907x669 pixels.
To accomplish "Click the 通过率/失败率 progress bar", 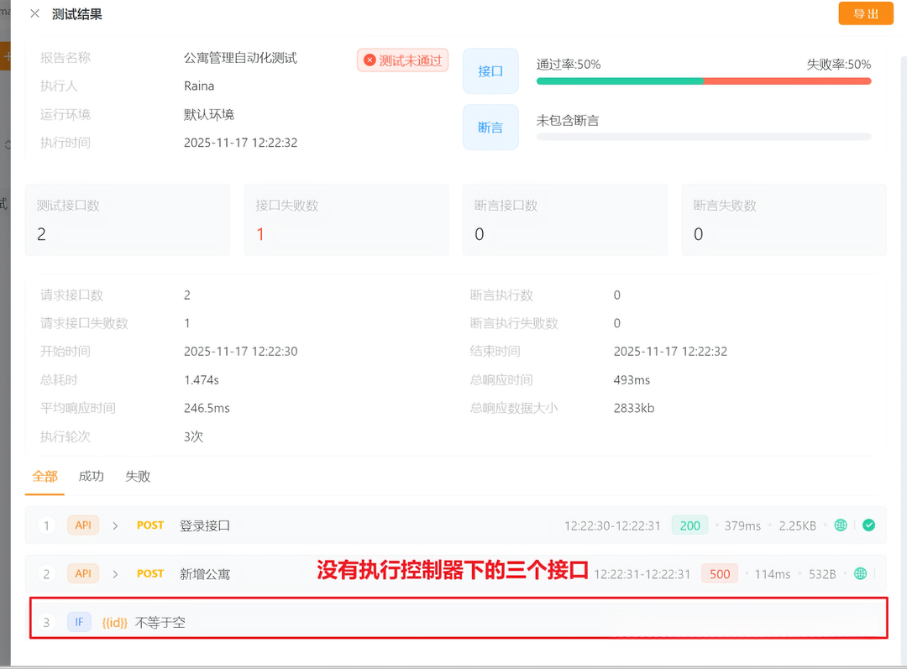I will pyautogui.click(x=704, y=81).
